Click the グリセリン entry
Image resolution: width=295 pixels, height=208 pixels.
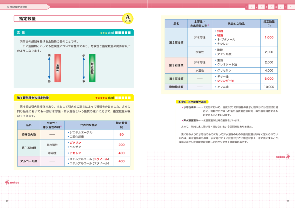pyautogui.click(x=224, y=70)
